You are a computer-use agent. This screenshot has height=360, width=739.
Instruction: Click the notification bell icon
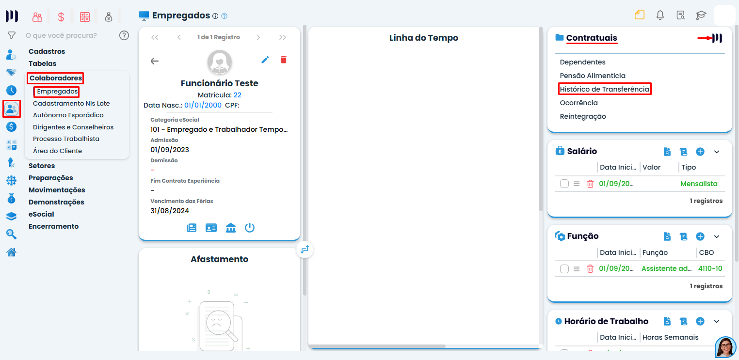pyautogui.click(x=660, y=15)
